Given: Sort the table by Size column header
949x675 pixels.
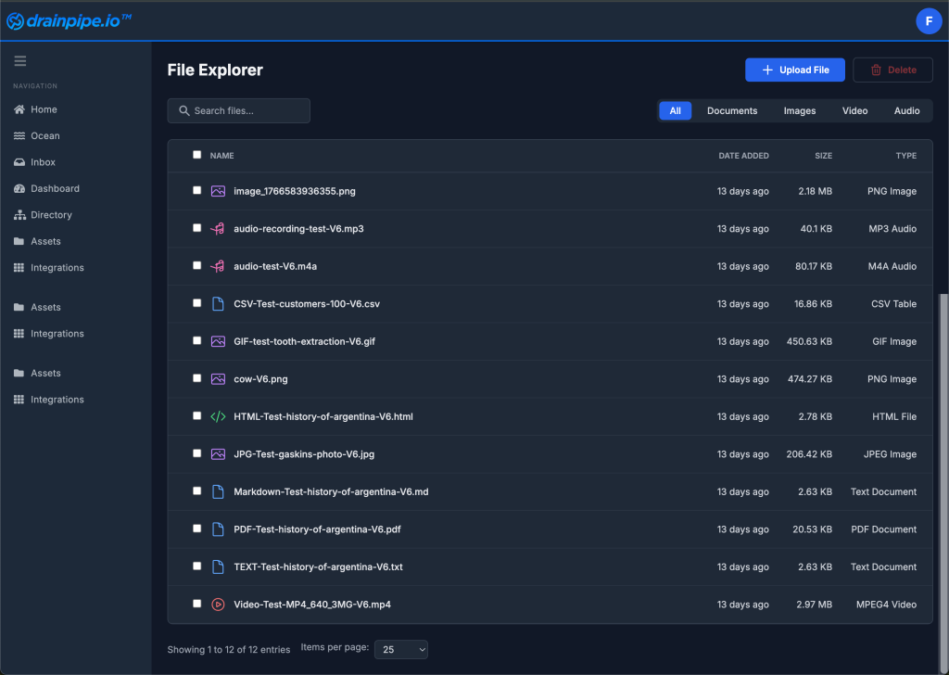Looking at the screenshot, I should click(823, 156).
